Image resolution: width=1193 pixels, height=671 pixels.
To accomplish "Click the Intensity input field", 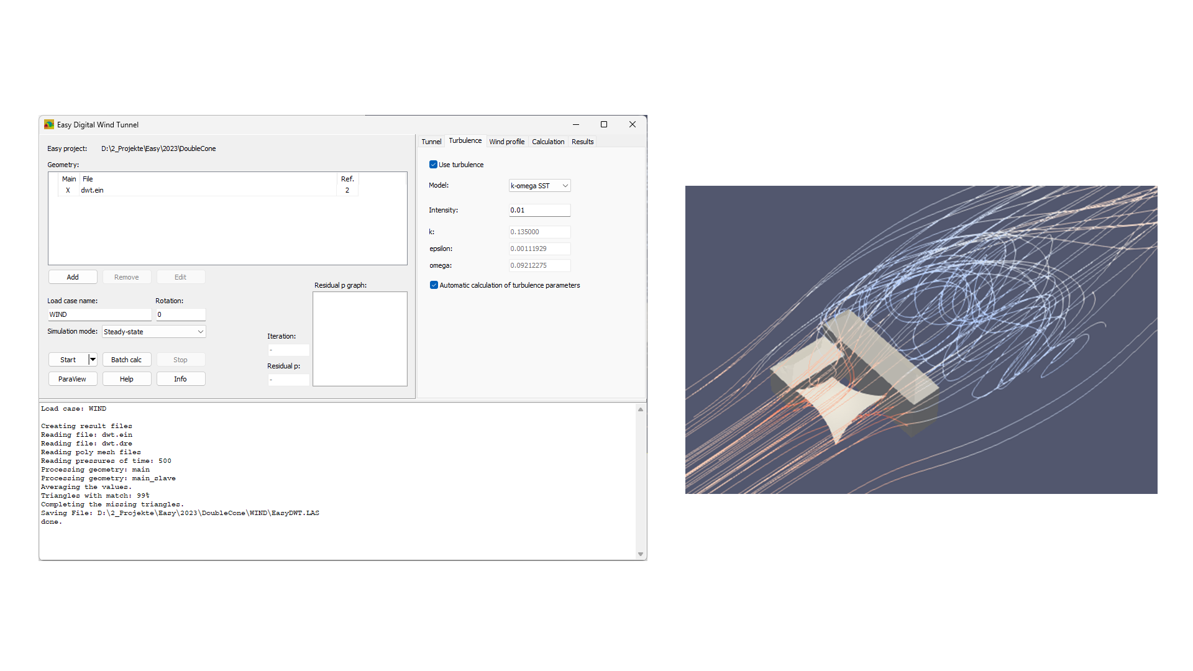I will (x=539, y=211).
